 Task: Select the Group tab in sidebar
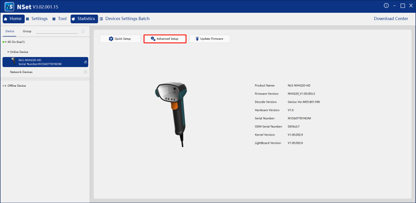click(27, 31)
